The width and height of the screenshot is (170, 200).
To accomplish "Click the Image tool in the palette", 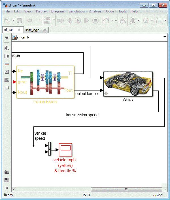I will click(x=7, y=80).
